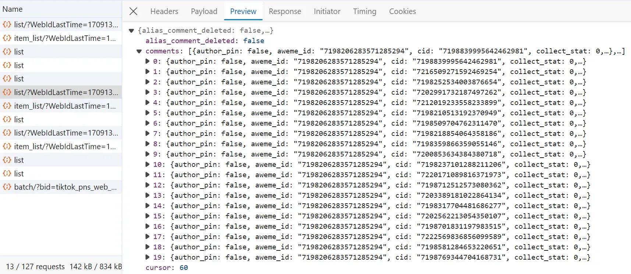Viewport: 631px width, 274px height.
Task: Expand comment item 7
Action: tap(148, 133)
